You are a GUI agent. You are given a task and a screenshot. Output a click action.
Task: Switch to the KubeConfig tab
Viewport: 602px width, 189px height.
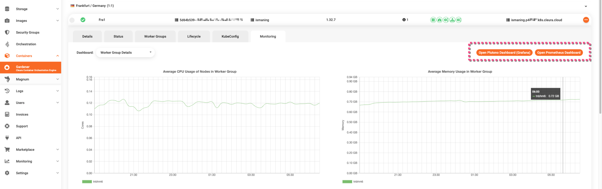[230, 37]
